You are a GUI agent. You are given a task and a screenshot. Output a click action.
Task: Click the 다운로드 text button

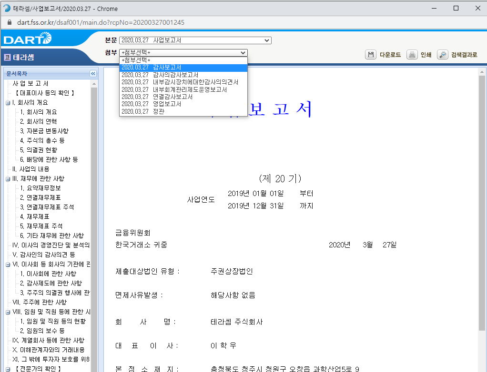click(390, 55)
